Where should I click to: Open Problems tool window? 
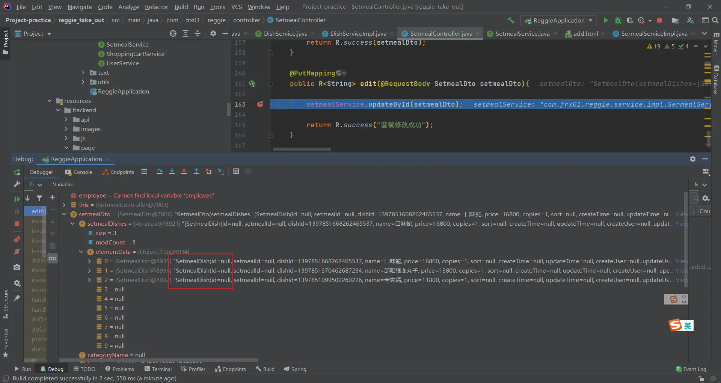pyautogui.click(x=119, y=369)
